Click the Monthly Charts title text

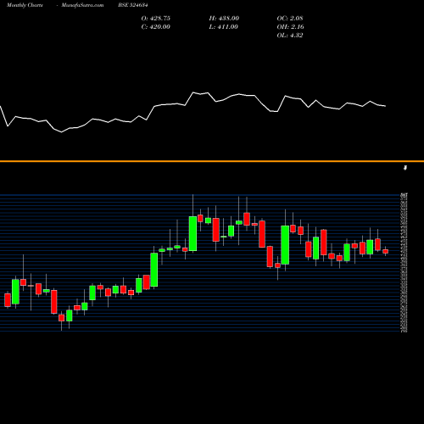(25, 5)
